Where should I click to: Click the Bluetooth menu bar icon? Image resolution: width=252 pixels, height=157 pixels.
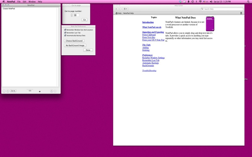pyautogui.click(x=196, y=2)
